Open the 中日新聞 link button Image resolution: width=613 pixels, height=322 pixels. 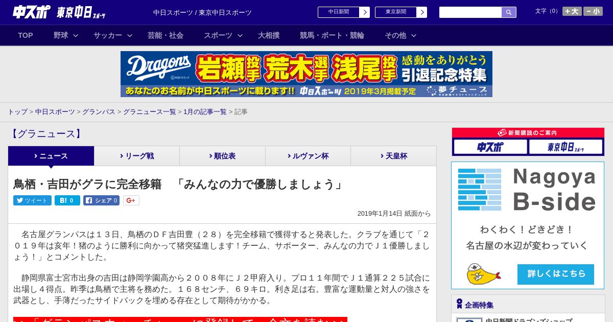coord(343,12)
